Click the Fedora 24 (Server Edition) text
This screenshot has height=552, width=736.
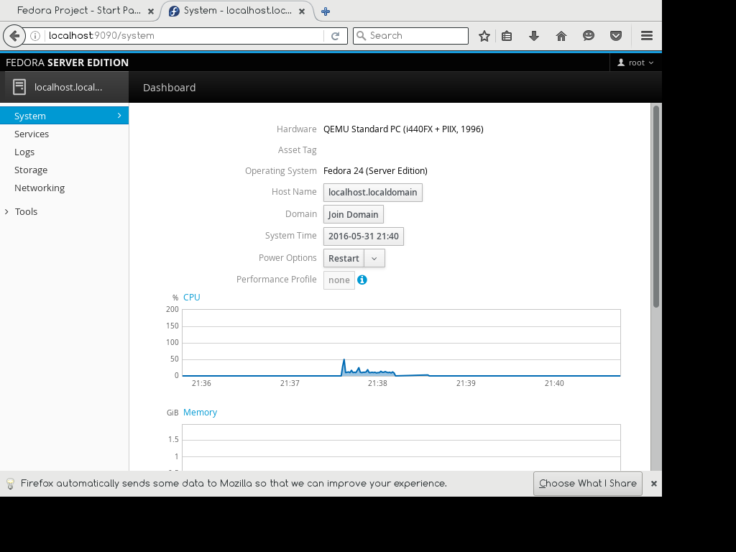click(375, 171)
